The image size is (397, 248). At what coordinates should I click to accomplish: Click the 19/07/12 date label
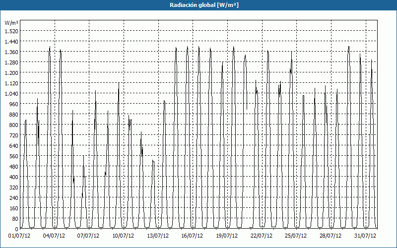[227, 236]
